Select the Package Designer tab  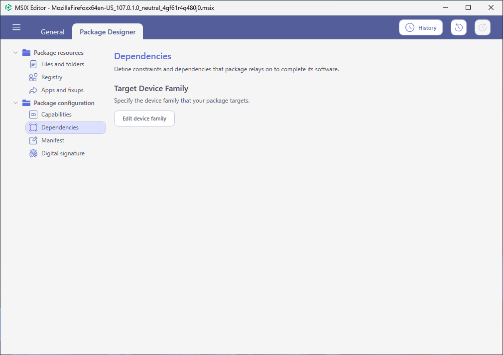[108, 32]
